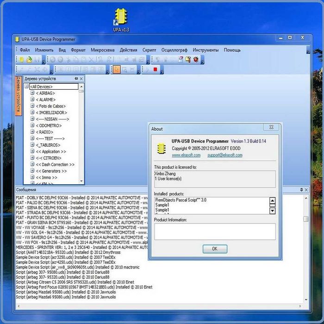Select <---- NISSAN ------> tree item
The width and height of the screenshot is (324, 324).
point(52,119)
